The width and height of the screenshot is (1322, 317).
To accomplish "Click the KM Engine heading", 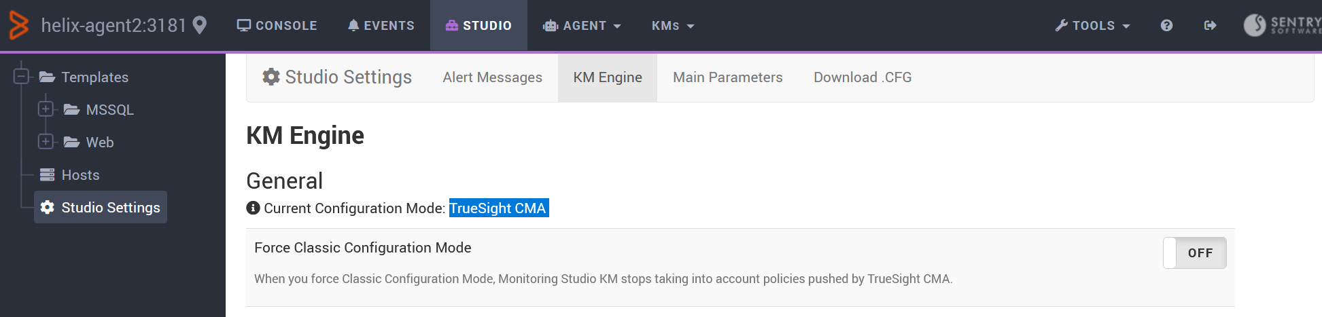I will (x=305, y=136).
